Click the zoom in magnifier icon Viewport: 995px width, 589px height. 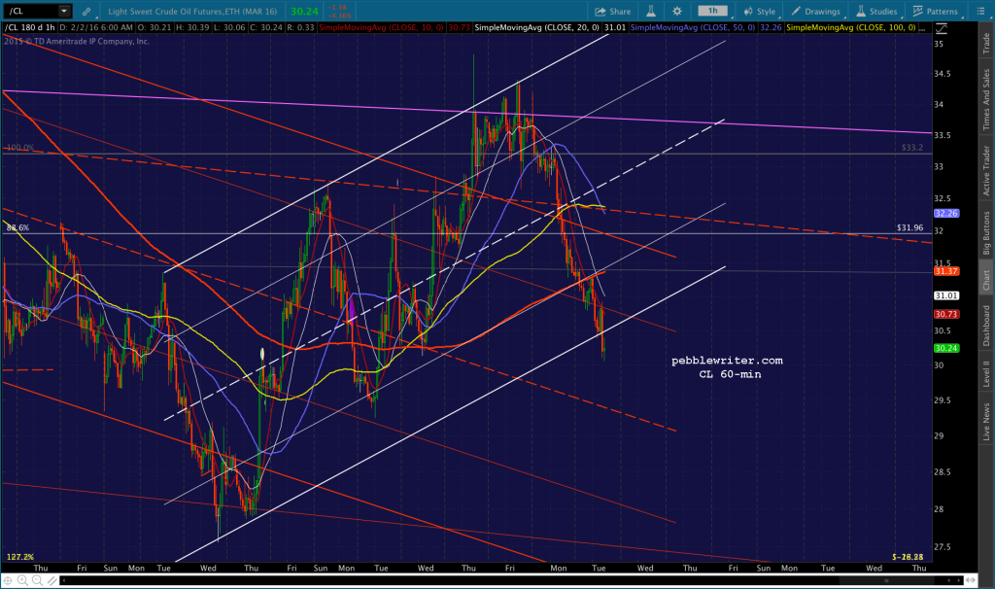[22, 580]
